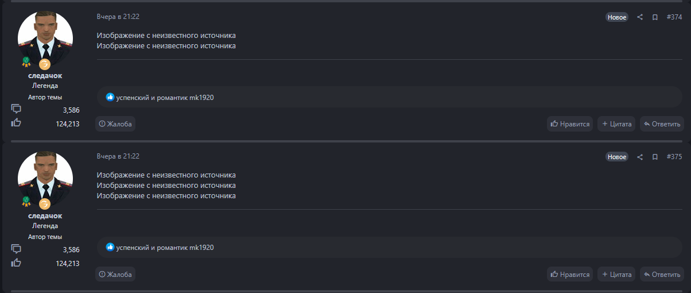Click share icon on post #375

640,157
